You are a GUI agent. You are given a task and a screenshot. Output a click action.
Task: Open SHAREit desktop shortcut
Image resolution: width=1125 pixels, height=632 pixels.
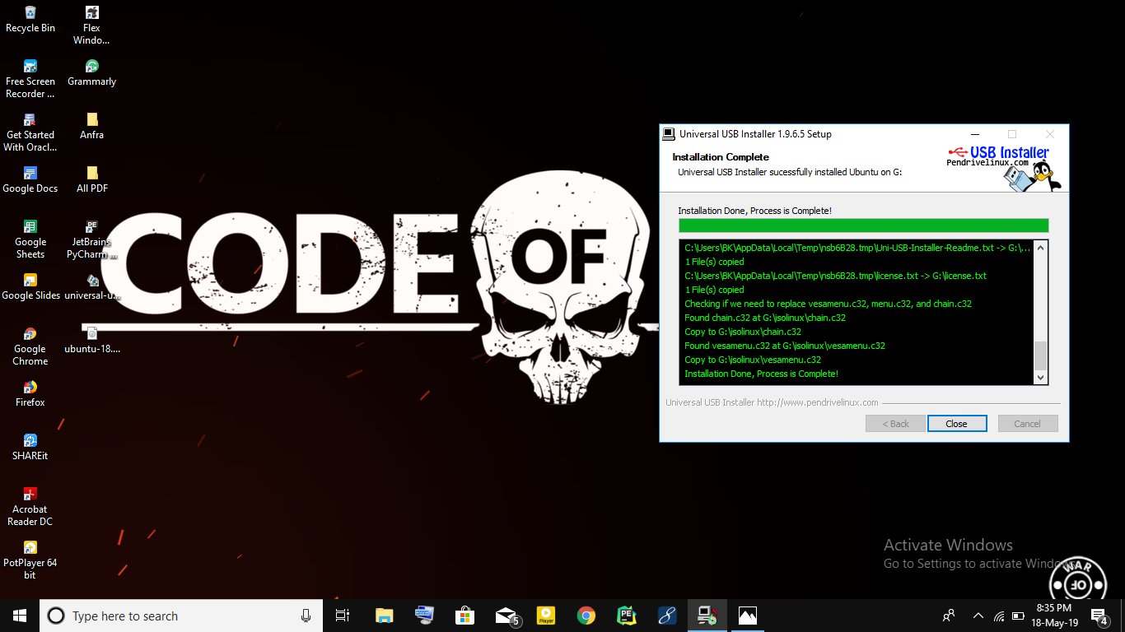30,447
